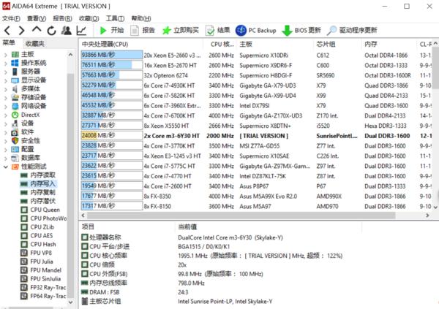Launch PC Backup from toolbar
Screen dimensions: 439x309
(x=256, y=30)
